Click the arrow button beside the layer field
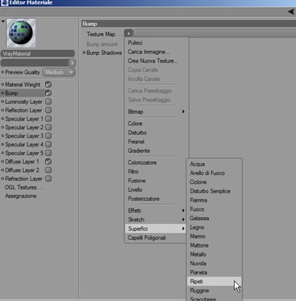Screen dimensions: 296x301 coord(73,63)
